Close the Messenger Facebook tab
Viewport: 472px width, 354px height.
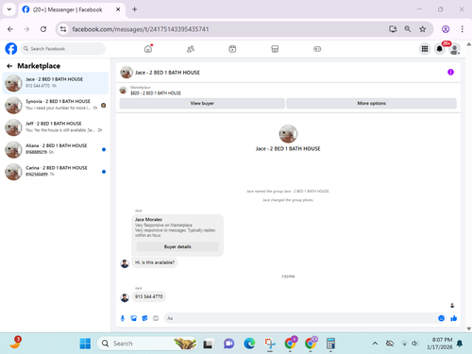[118, 9]
